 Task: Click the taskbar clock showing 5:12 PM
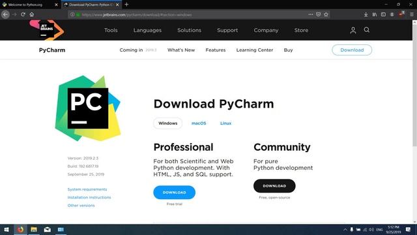coord(394,230)
